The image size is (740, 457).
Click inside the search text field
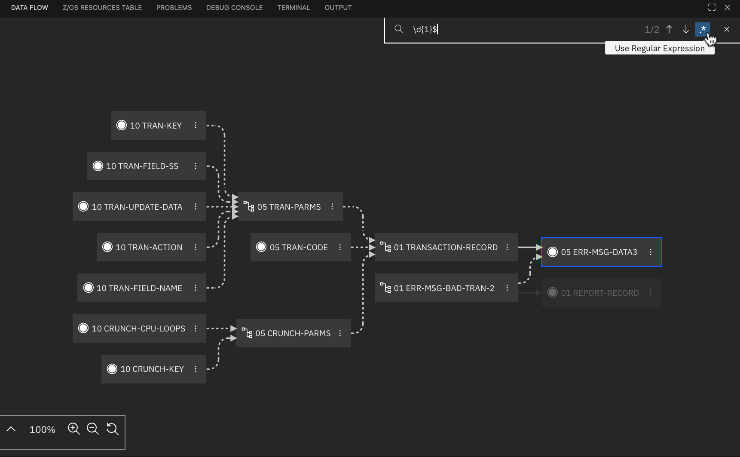pyautogui.click(x=516, y=29)
